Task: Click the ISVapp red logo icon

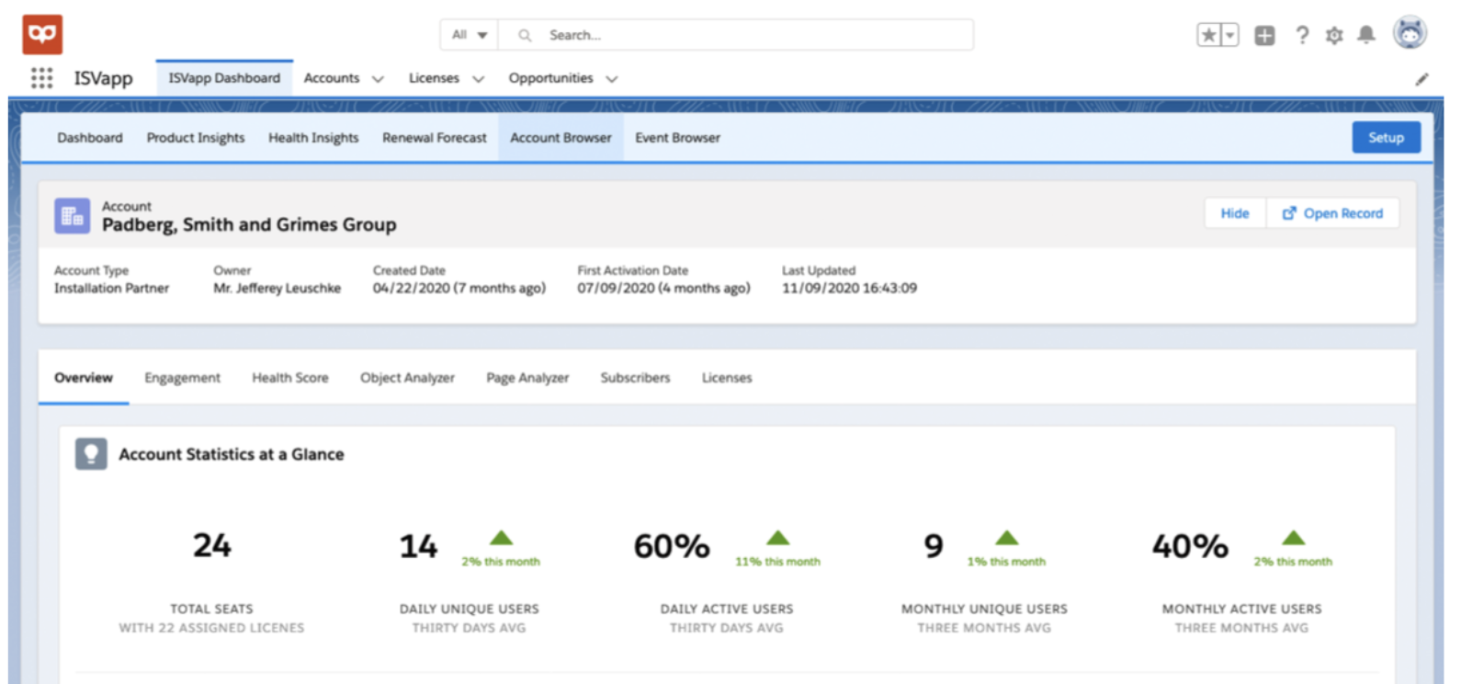Action: click(x=42, y=35)
